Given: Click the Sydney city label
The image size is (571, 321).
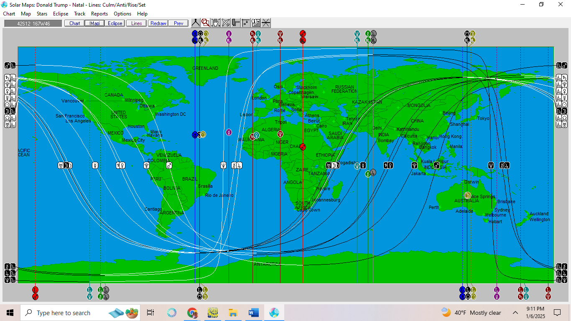Looking at the screenshot, I should pyautogui.click(x=502, y=210).
